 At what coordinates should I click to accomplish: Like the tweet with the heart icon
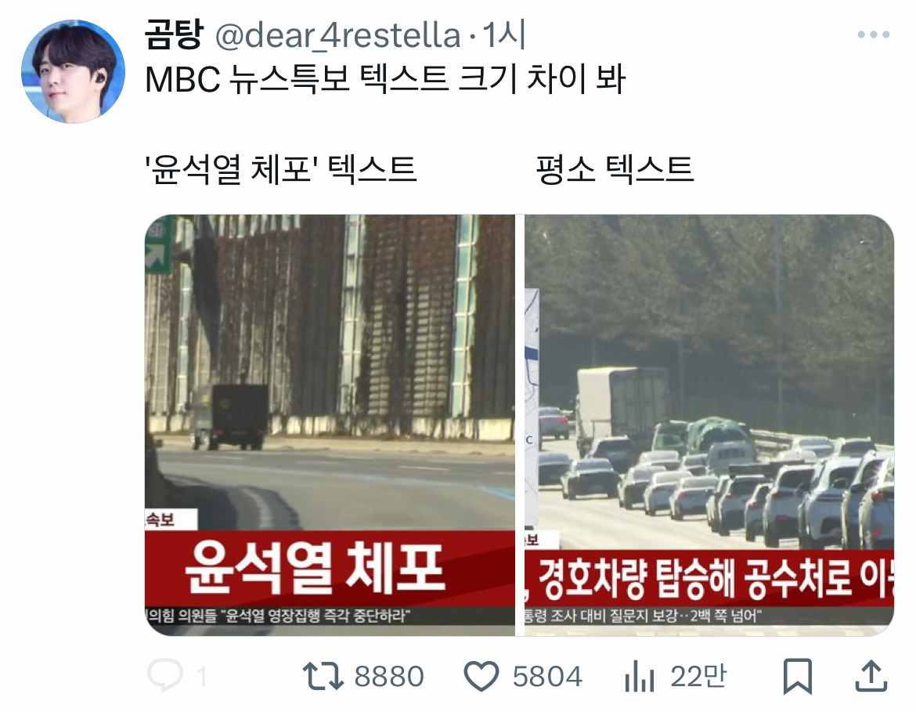pos(481,676)
